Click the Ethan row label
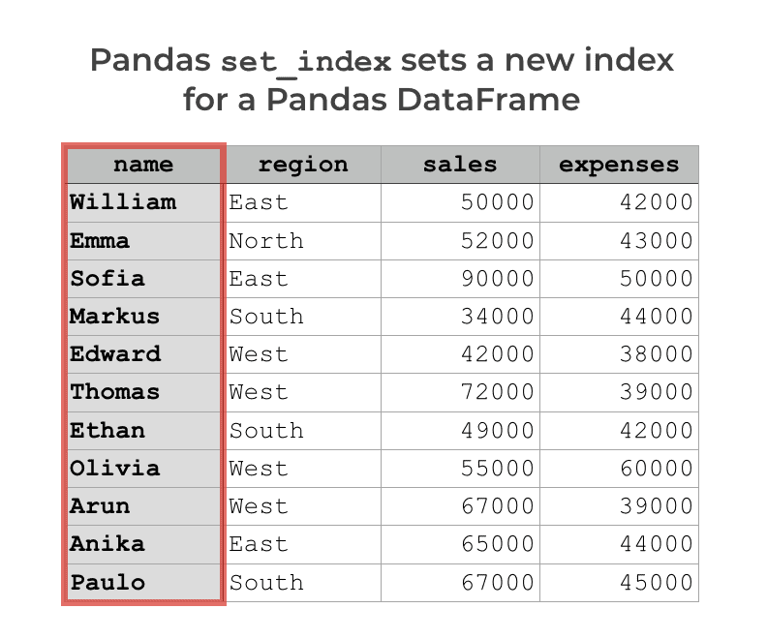The image size is (767, 639). (143, 431)
